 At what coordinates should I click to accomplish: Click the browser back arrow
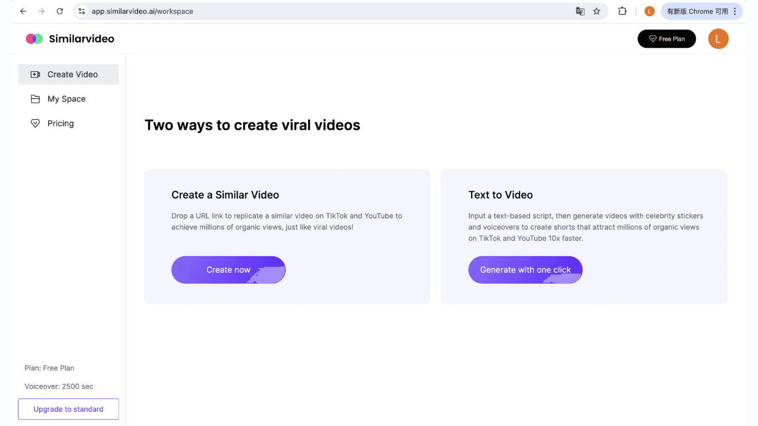click(23, 11)
